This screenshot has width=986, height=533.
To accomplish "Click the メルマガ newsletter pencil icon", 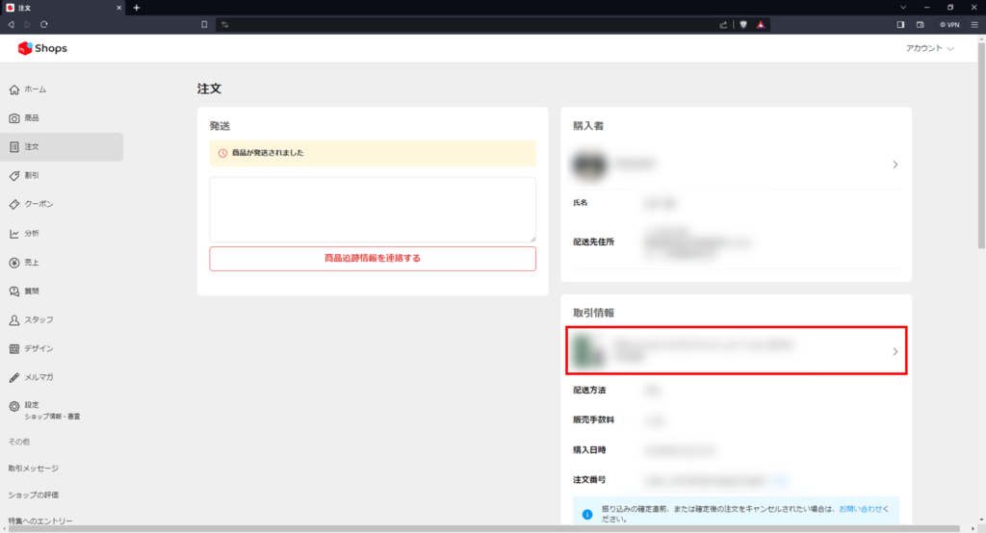I will click(14, 377).
